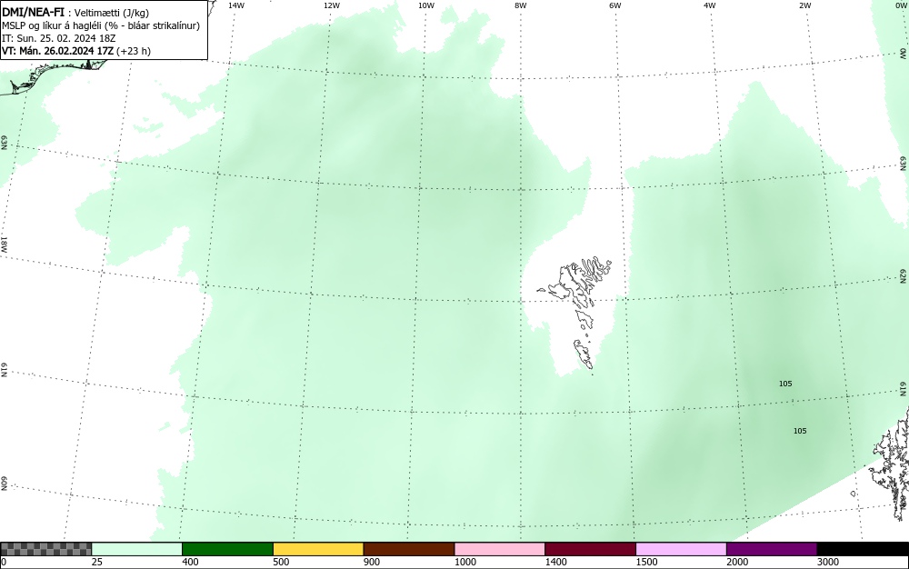Viewport: 909px width, 569px height.
Task: Pick the light lilac 1500–2000 legend swatch
Action: (681, 549)
